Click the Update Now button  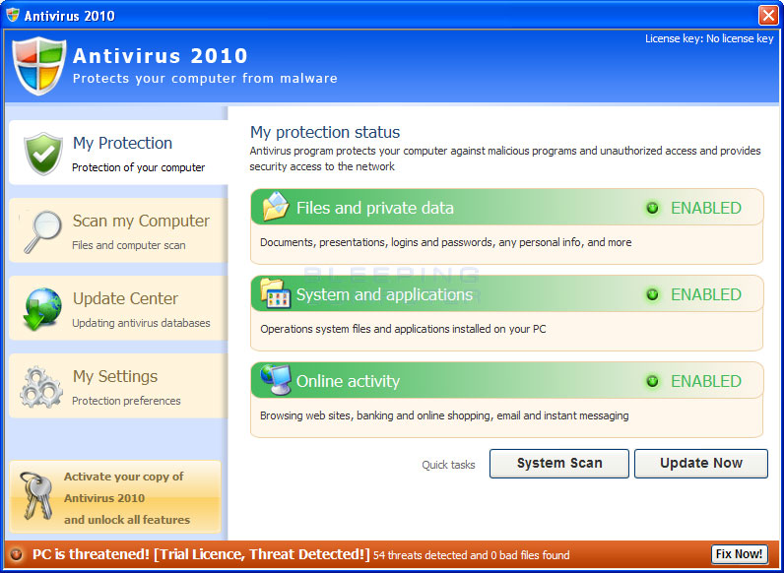[701, 464]
